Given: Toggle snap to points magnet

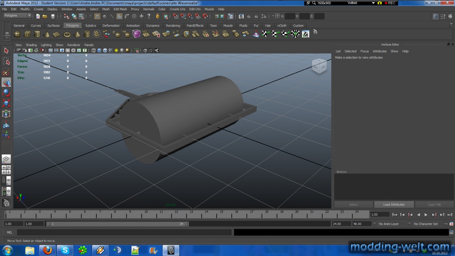Looking at the screenshot, I should (190, 16).
